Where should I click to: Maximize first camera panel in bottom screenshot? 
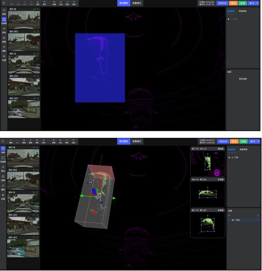pos(37,148)
